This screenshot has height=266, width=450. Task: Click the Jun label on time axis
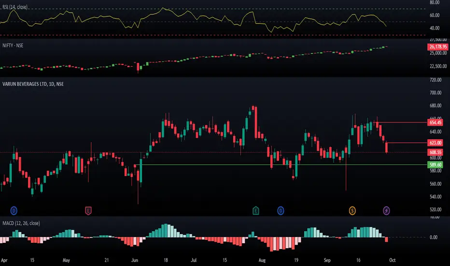tap(135, 260)
